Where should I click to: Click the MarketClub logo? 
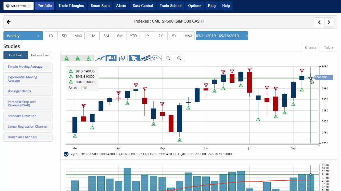(x=19, y=6)
